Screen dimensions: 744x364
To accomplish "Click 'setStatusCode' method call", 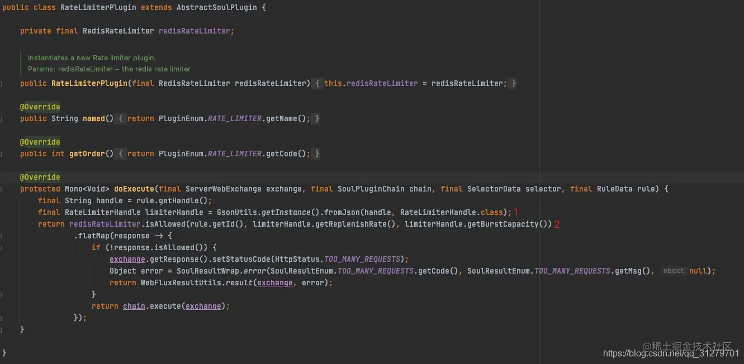I will 241,259.
